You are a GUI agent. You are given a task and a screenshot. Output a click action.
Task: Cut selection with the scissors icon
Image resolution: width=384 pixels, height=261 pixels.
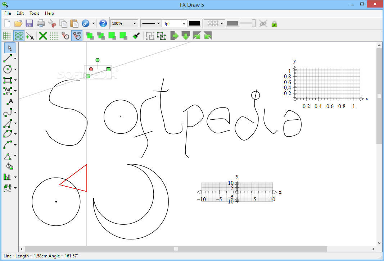pos(52,23)
